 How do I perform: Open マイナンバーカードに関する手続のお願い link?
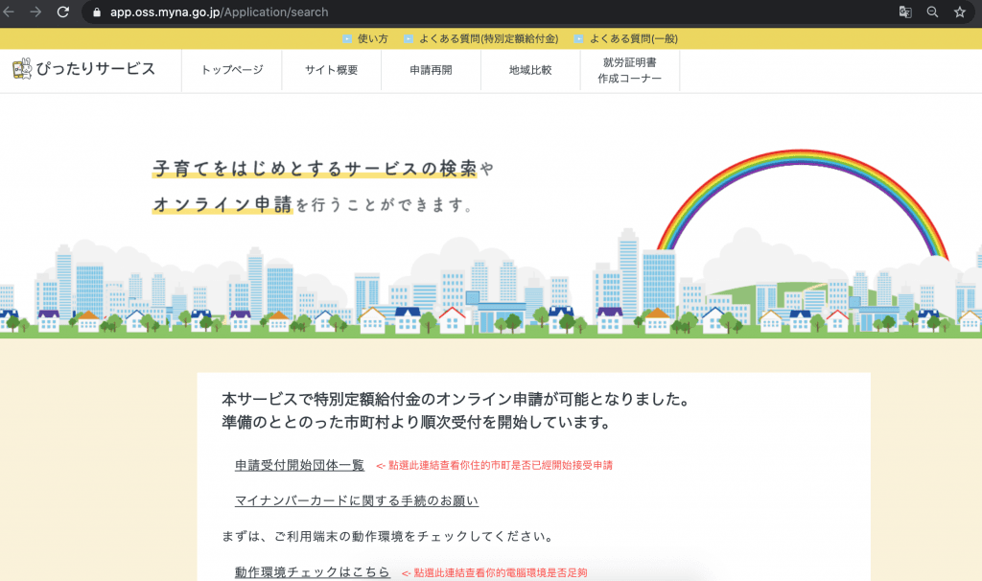pos(356,500)
